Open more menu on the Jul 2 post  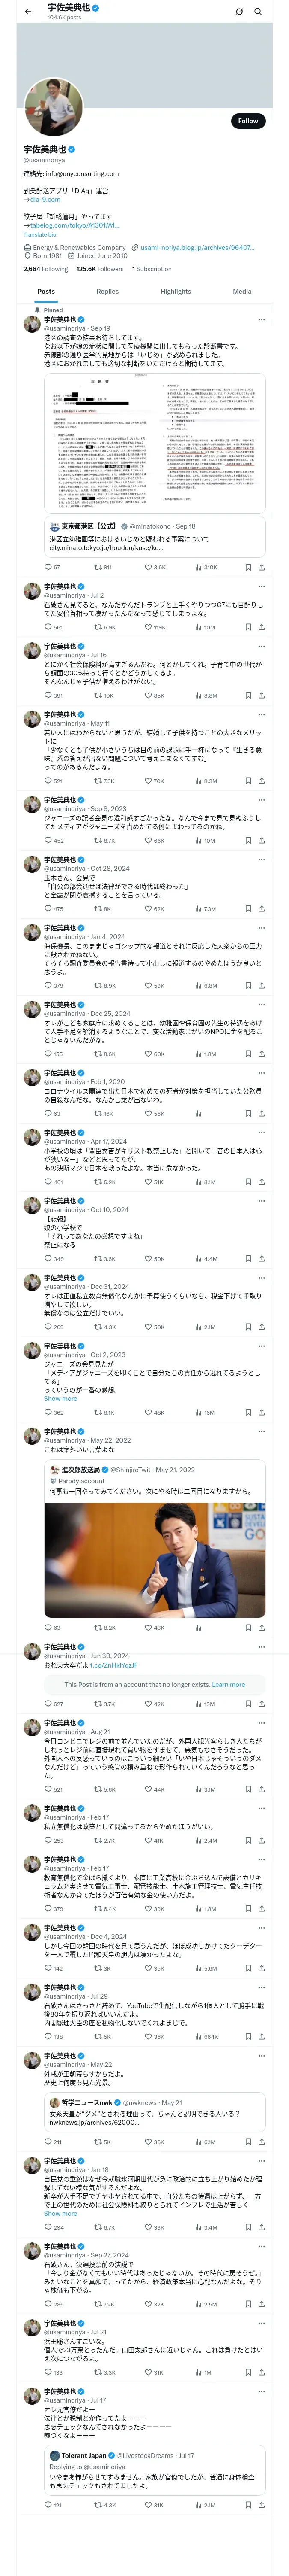point(261,587)
